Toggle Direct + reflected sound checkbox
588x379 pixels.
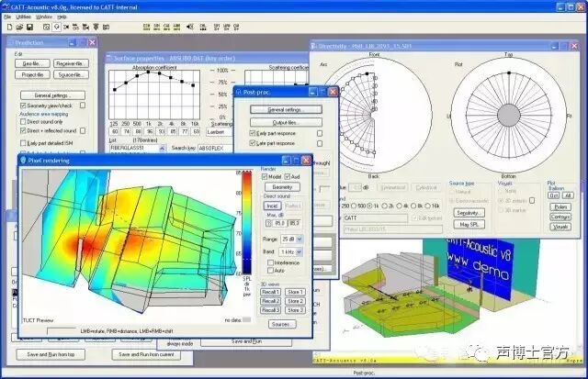tap(23, 130)
